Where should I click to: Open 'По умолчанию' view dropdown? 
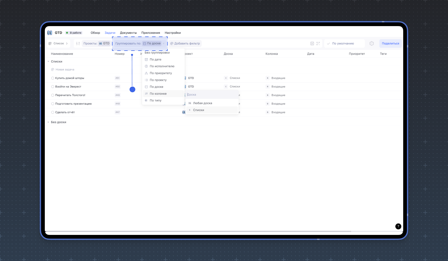[344, 43]
